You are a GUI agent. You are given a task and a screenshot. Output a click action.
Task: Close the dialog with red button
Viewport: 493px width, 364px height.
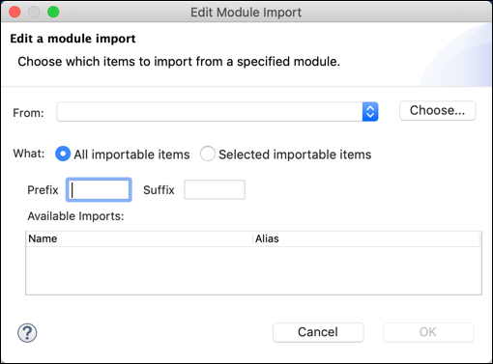[14, 12]
